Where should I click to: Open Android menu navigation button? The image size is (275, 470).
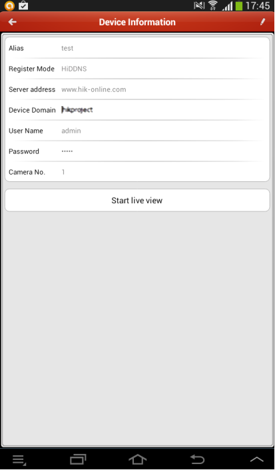point(19,459)
